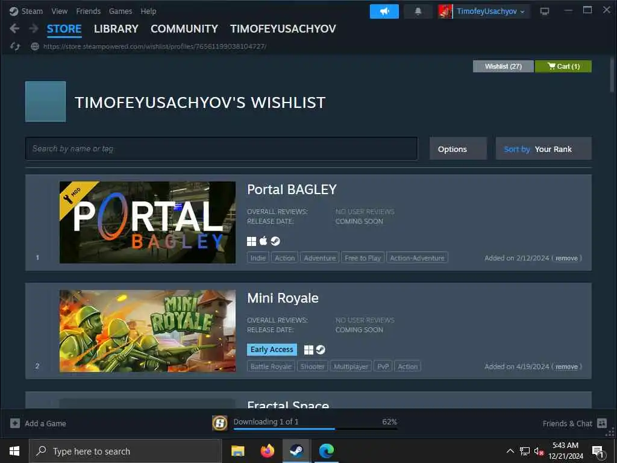
Task: Open the Options dropdown
Action: click(458, 149)
